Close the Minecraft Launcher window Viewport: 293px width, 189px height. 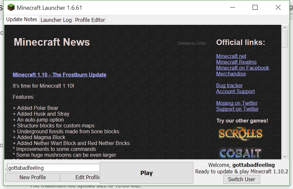click(278, 7)
